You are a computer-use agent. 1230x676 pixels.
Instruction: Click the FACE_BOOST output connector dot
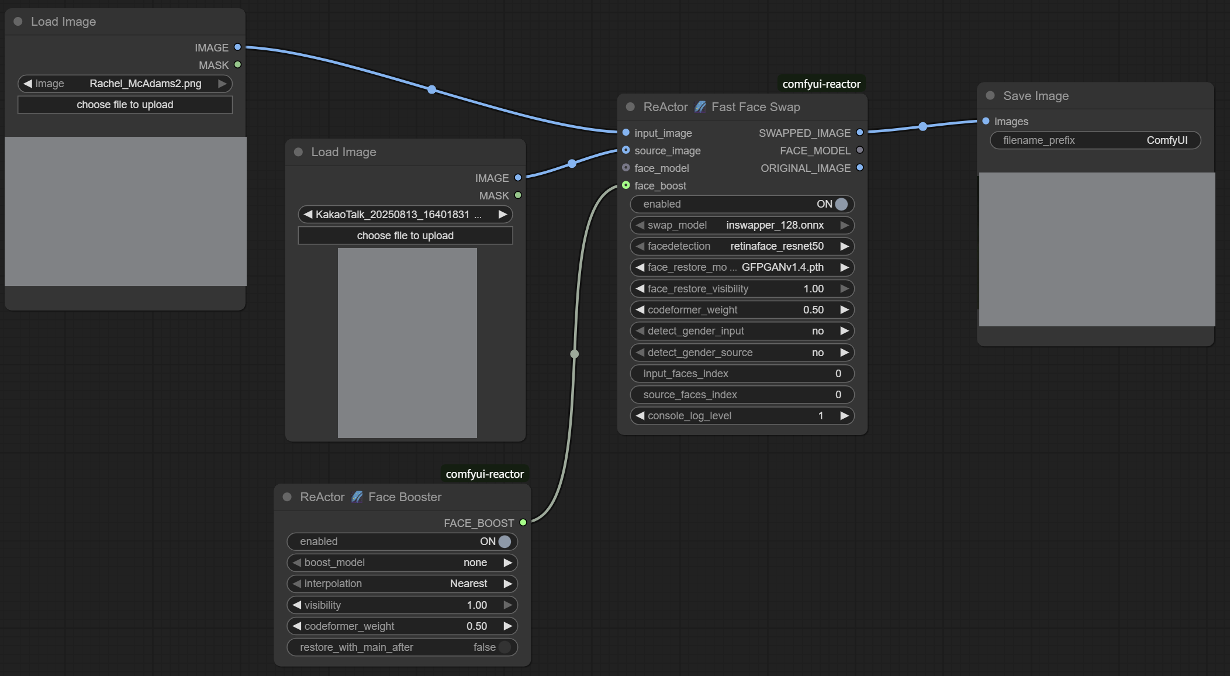(523, 523)
